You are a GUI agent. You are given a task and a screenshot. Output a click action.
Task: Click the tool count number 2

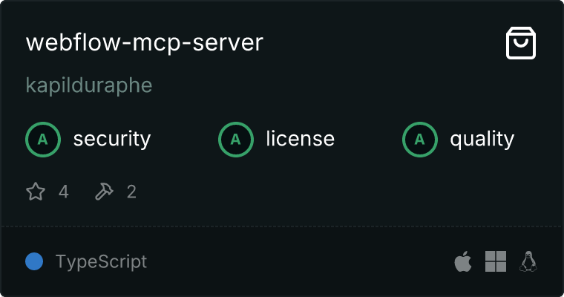pos(131,192)
